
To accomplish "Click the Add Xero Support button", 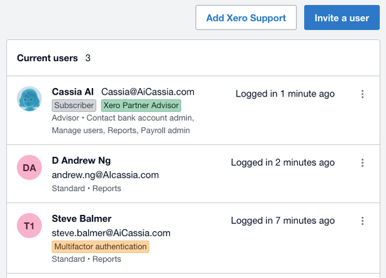I will [x=246, y=18].
